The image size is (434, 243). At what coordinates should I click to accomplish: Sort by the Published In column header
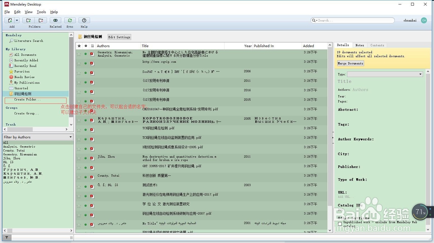tap(277, 46)
